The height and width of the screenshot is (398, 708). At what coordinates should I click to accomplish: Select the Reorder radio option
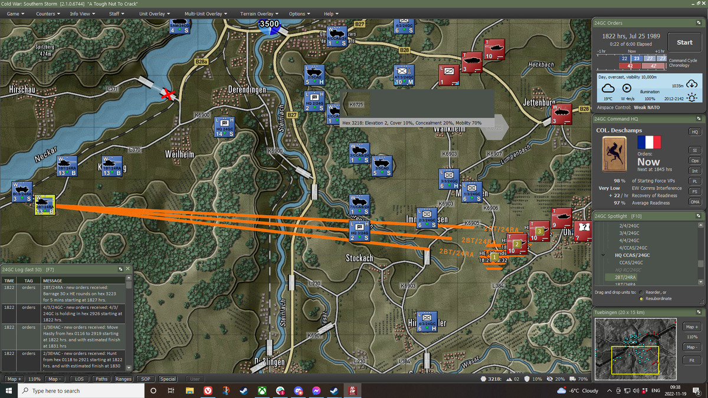coord(641,292)
